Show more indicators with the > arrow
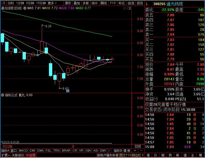The width and height of the screenshot is (205, 158). [x=109, y=151]
